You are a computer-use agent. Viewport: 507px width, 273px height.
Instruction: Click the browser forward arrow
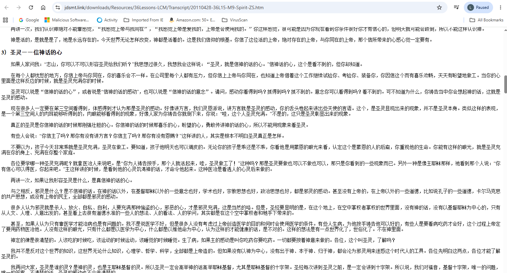tap(19, 7)
